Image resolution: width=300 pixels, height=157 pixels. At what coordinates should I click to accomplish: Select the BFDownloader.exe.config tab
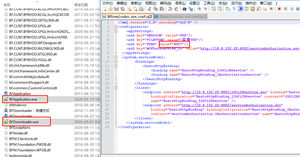(127, 17)
